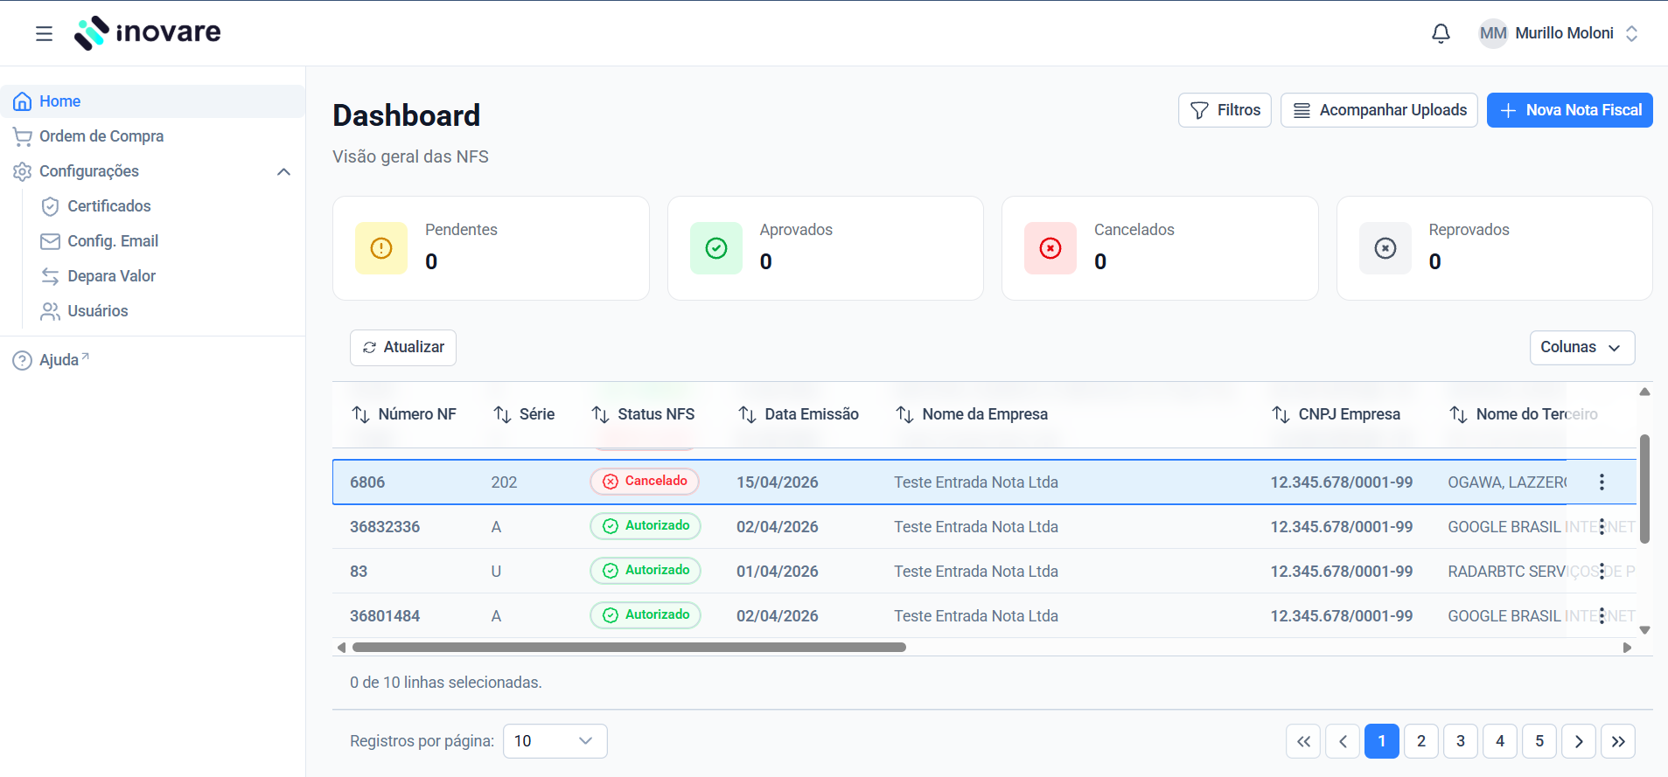Sort by Número NF column
Screen dimensions: 1668x777
[404, 414]
